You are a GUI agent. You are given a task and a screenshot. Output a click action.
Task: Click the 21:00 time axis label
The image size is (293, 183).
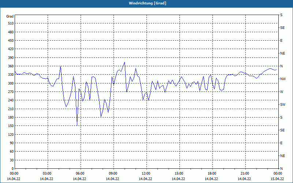pos(245,173)
